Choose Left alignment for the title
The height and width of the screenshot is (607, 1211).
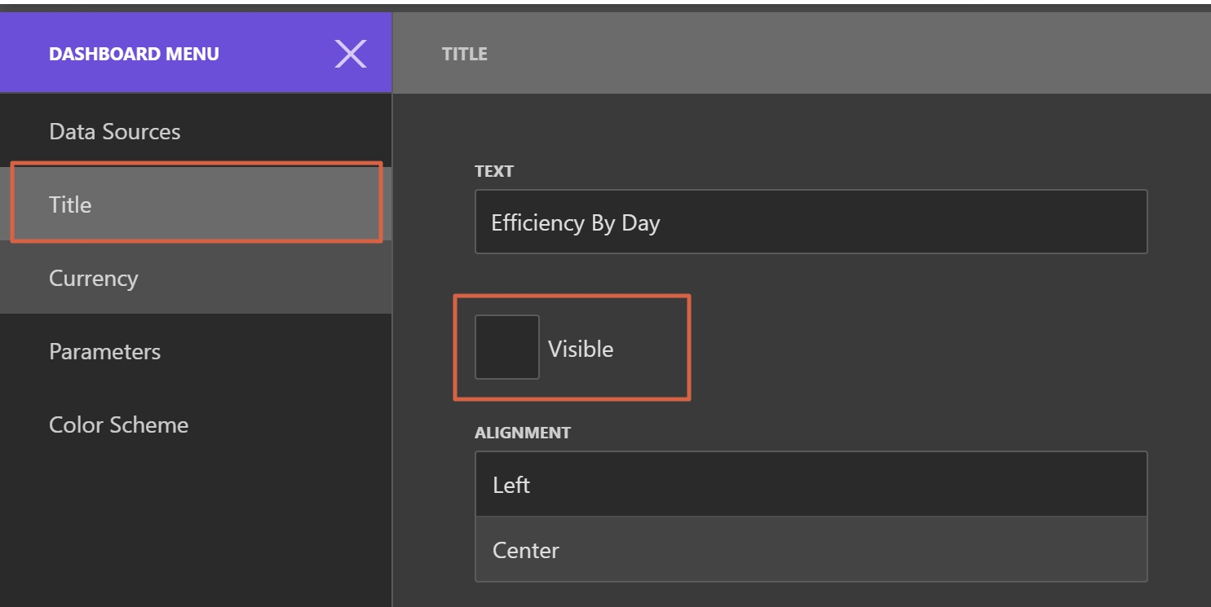811,484
